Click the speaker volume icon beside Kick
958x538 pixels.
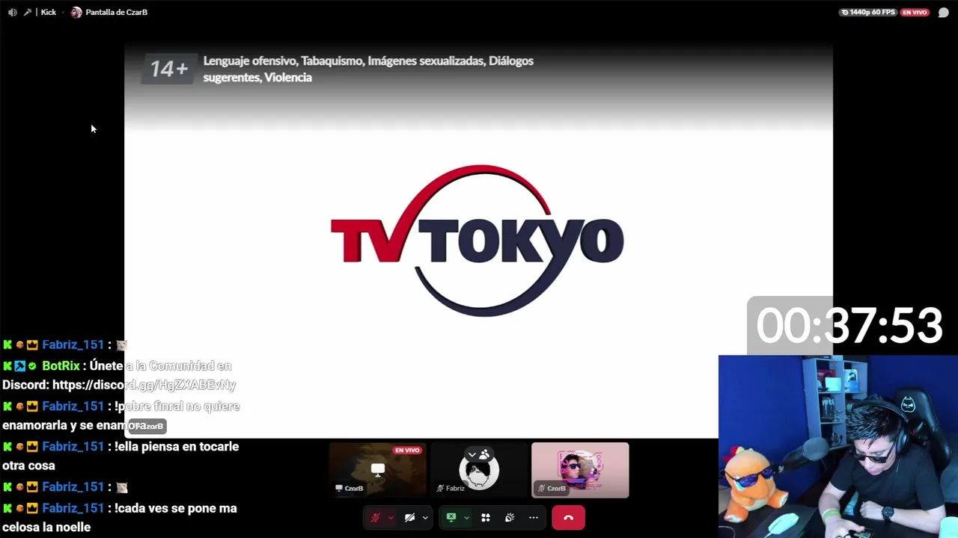pyautogui.click(x=12, y=12)
